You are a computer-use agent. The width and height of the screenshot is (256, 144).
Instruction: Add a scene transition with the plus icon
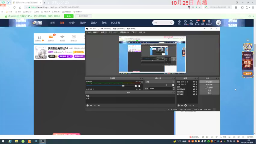pos(166,85)
